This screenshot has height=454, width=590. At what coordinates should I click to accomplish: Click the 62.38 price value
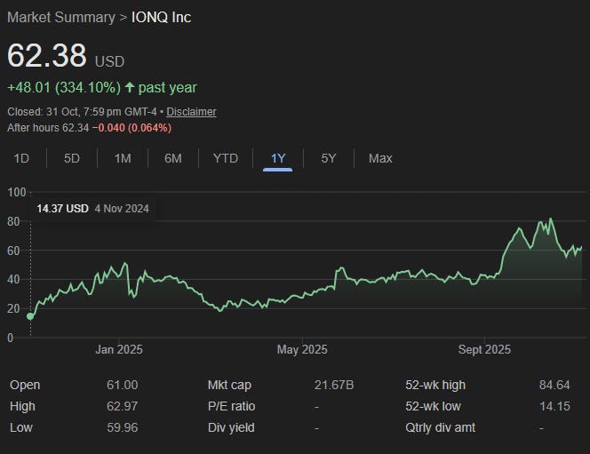[47, 55]
